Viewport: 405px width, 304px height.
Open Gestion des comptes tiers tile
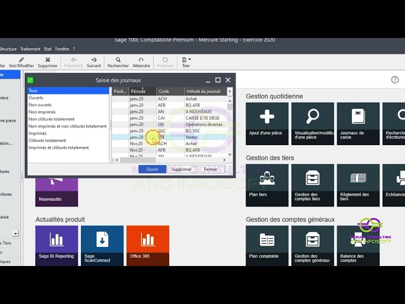click(313, 185)
